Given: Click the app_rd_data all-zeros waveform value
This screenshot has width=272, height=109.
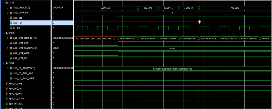Looking at the screenshot, I should [x=172, y=69].
